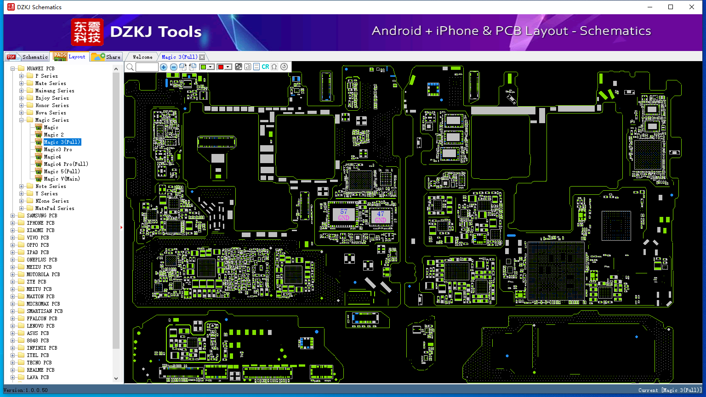The image size is (706, 397).
Task: Click the tree scrollbar down arrow
Action: point(116,379)
